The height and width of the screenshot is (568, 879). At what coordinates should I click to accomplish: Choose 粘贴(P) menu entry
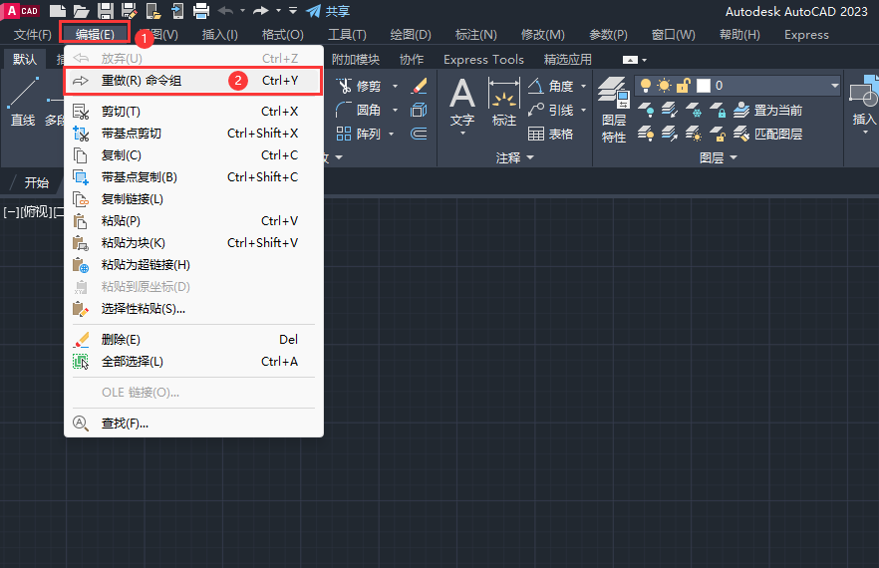(x=193, y=221)
